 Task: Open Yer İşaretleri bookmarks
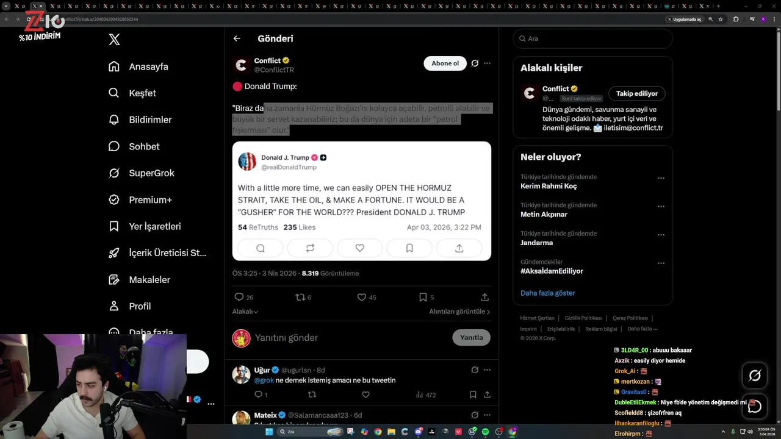coord(145,226)
